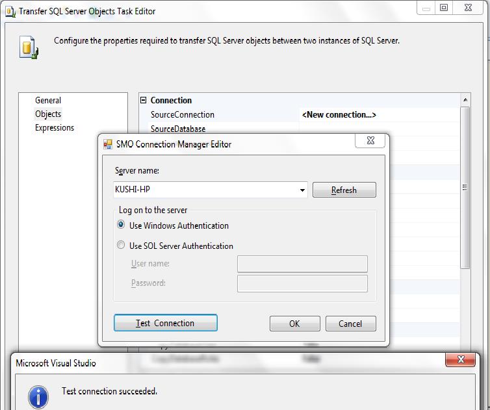
Task: Switch to the Objects page
Action: click(48, 114)
